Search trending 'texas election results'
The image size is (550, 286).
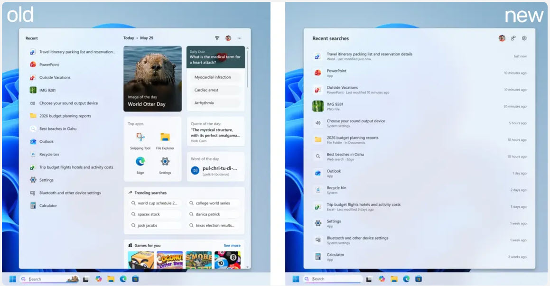click(213, 226)
